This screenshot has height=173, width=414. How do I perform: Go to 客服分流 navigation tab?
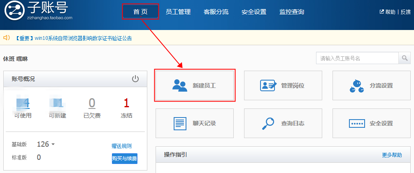pyautogui.click(x=216, y=12)
